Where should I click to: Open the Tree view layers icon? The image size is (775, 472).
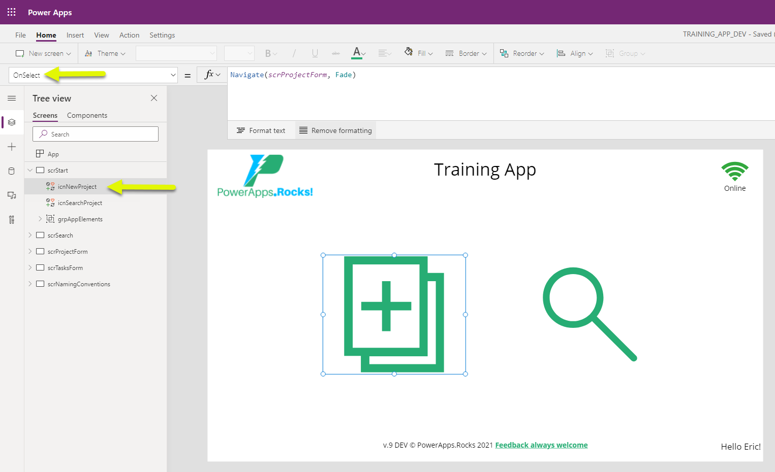[x=12, y=122]
